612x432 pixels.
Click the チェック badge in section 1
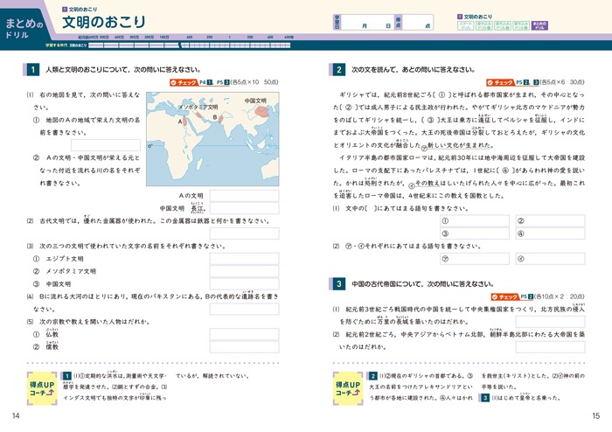pyautogui.click(x=184, y=82)
